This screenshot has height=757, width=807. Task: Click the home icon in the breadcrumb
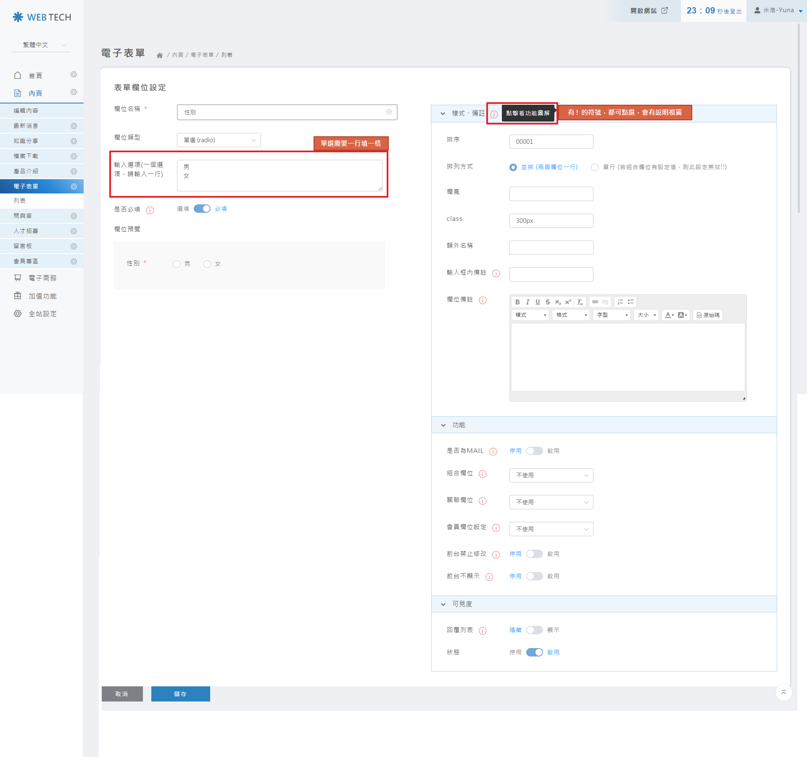[x=160, y=55]
